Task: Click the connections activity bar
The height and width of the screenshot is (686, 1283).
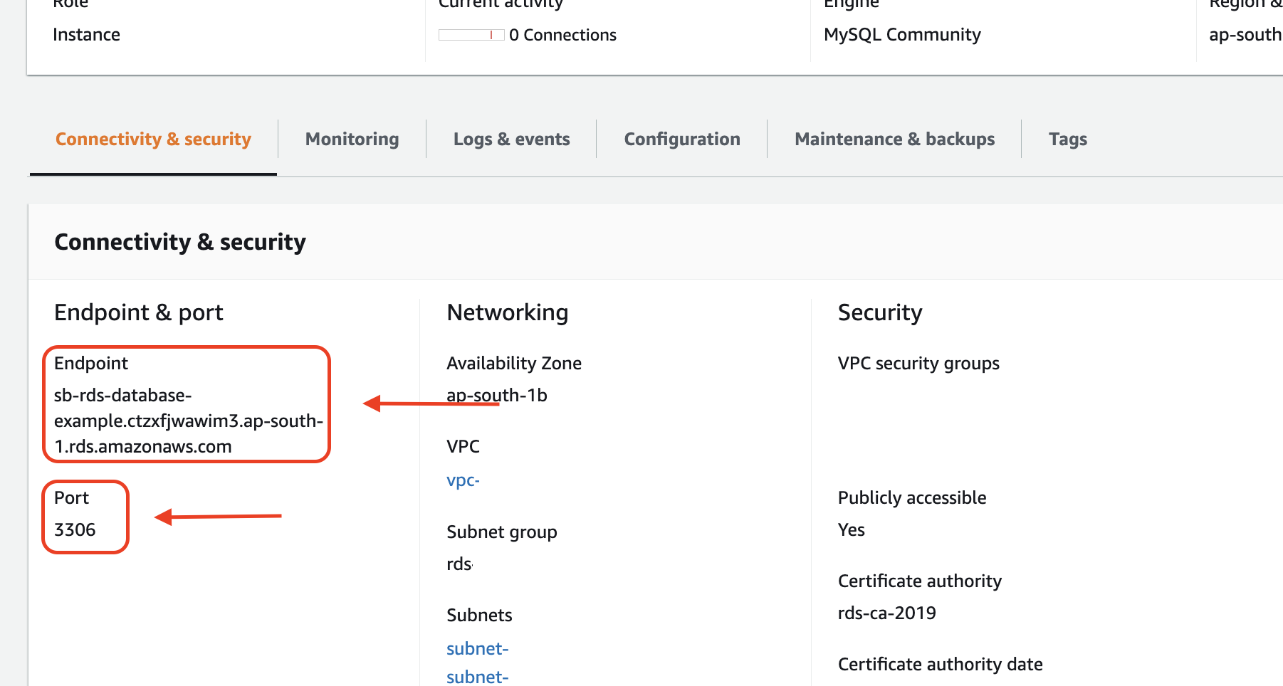Action: (471, 35)
